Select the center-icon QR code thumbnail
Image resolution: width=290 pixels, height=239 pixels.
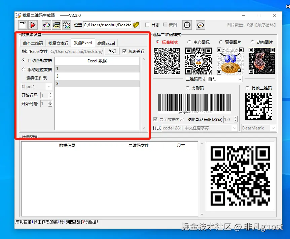point(198,61)
